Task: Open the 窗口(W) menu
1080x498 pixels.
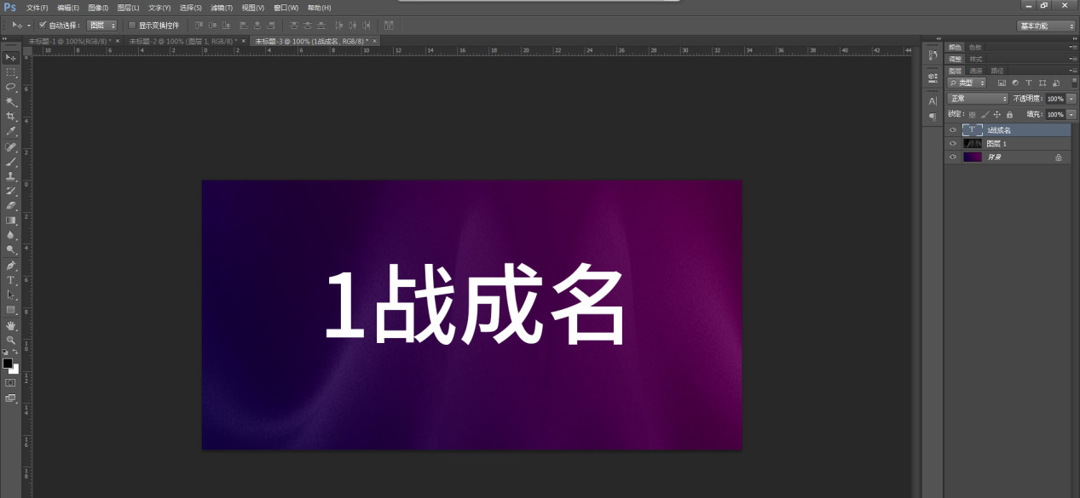Action: [286, 8]
